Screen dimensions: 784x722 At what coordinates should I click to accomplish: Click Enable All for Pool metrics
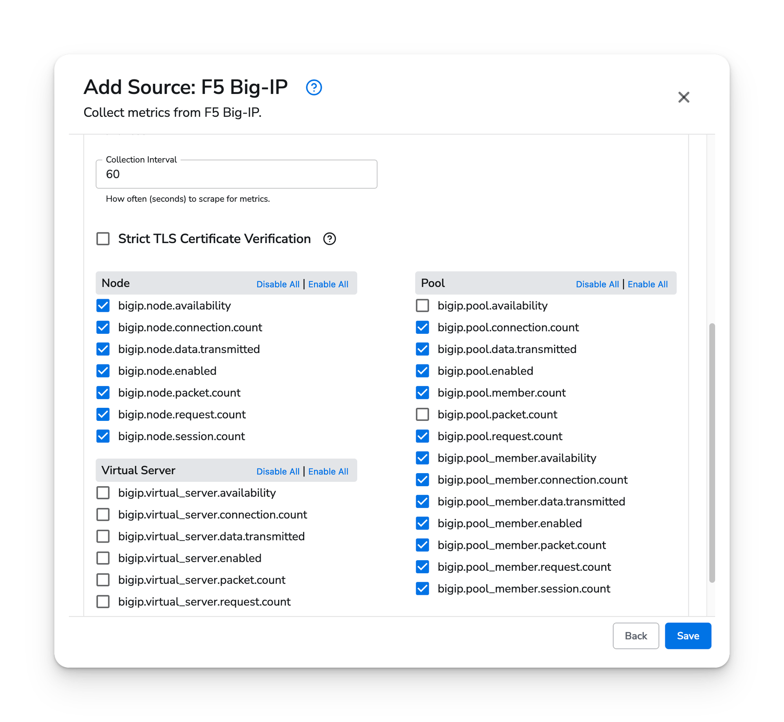coord(648,284)
